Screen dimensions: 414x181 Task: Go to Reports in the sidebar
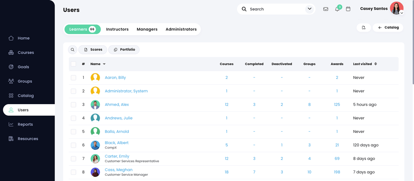[25, 124]
